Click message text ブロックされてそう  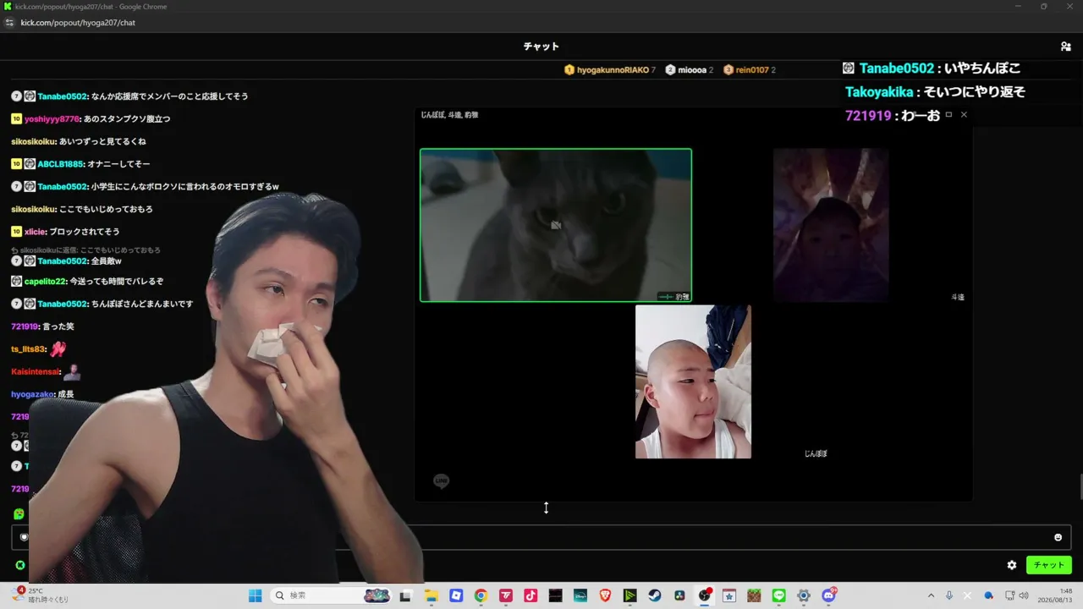85,232
